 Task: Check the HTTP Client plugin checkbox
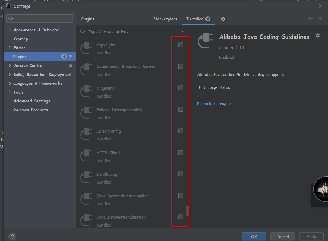(181, 152)
